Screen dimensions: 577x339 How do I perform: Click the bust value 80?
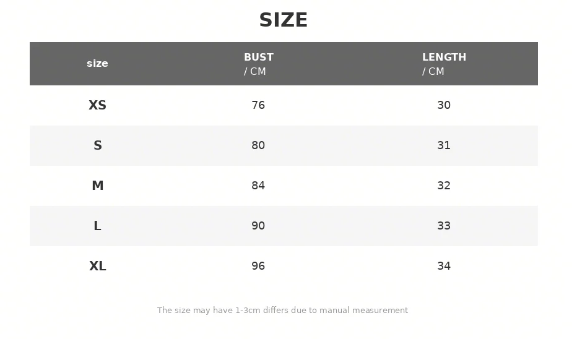tap(258, 145)
